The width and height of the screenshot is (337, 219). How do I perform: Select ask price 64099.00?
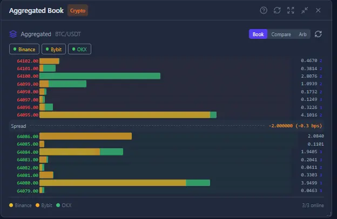(28, 84)
